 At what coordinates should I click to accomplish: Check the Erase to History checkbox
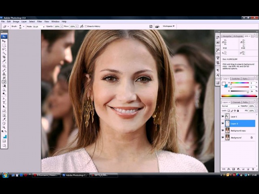86,26
